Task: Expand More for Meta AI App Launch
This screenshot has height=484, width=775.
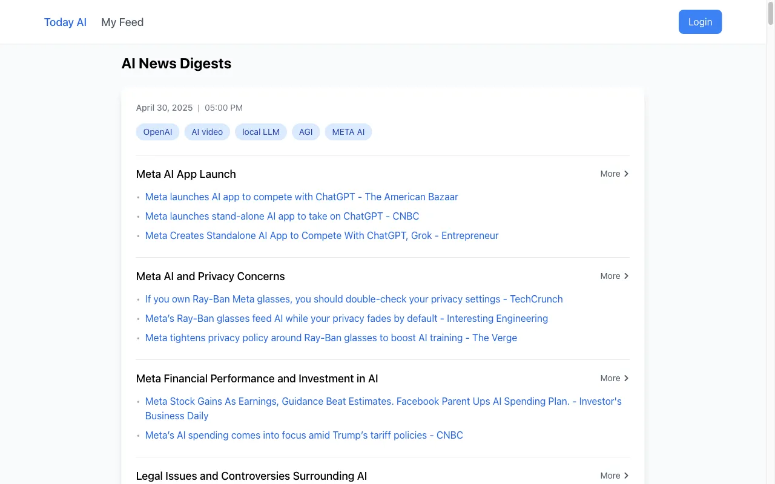Action: pyautogui.click(x=615, y=174)
